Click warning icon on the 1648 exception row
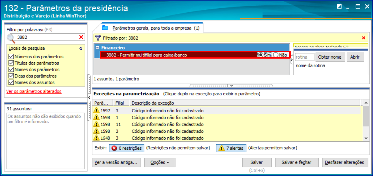Image resolution: width=373 pixels, height=176 pixels. pyautogui.click(x=96, y=138)
